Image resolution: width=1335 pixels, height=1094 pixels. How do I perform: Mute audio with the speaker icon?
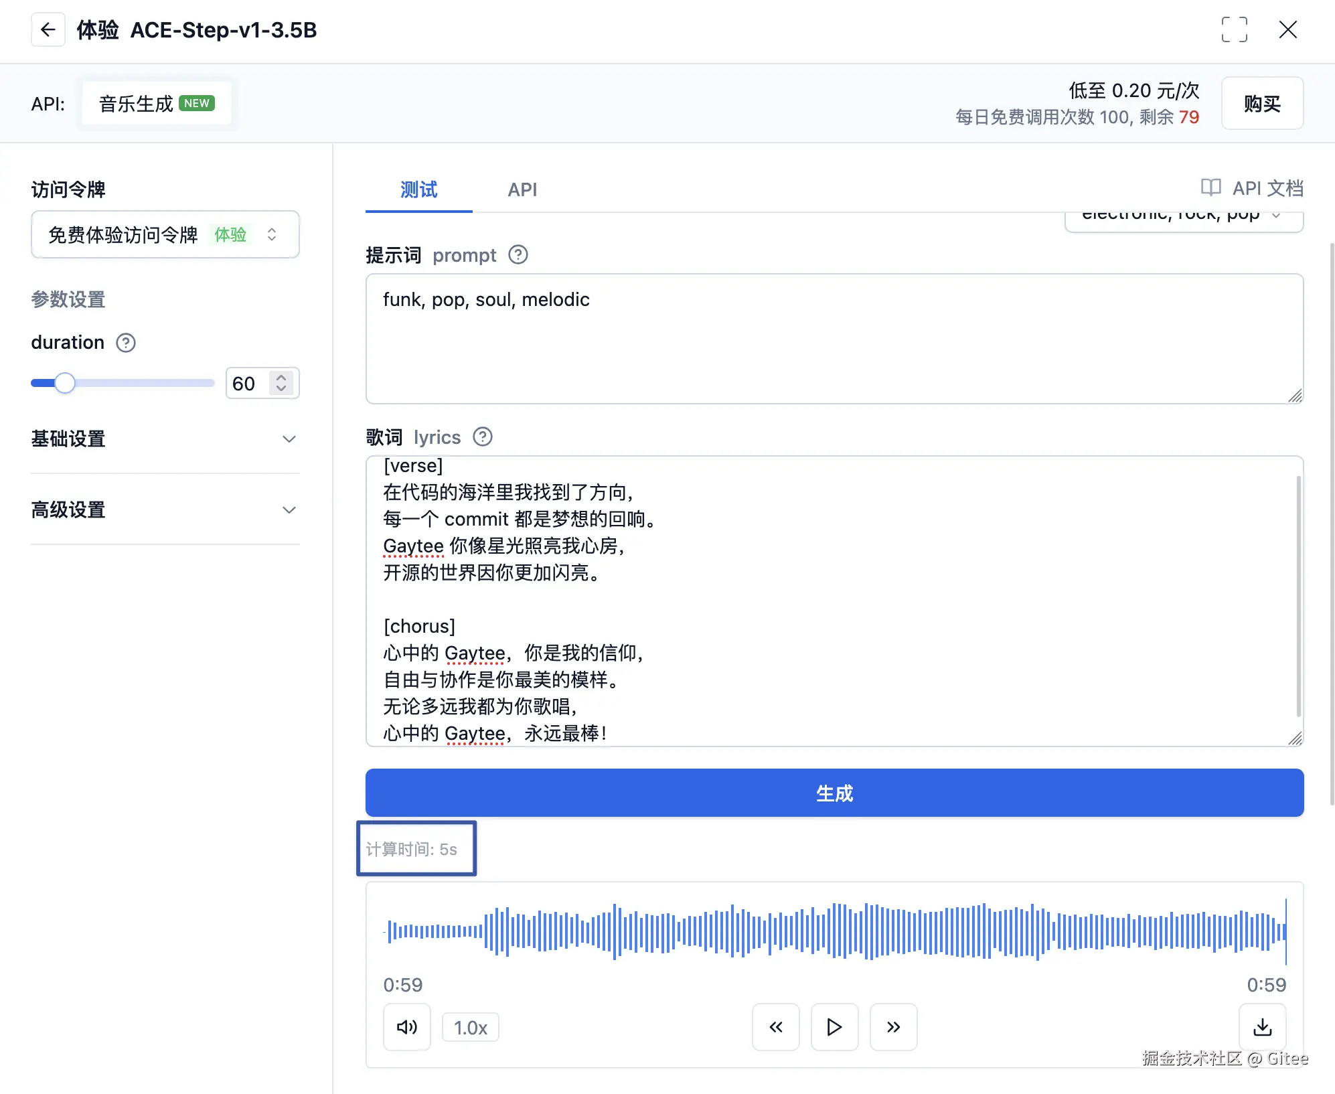[406, 1027]
